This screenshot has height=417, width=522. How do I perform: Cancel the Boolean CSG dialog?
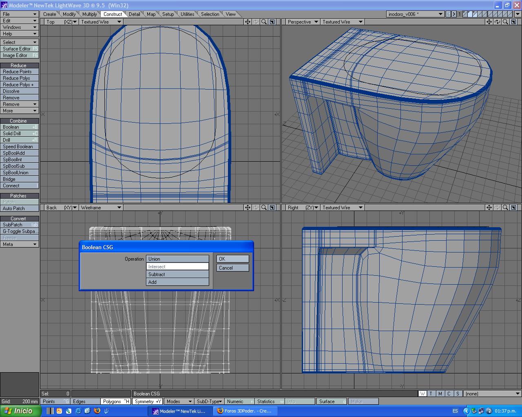232,268
